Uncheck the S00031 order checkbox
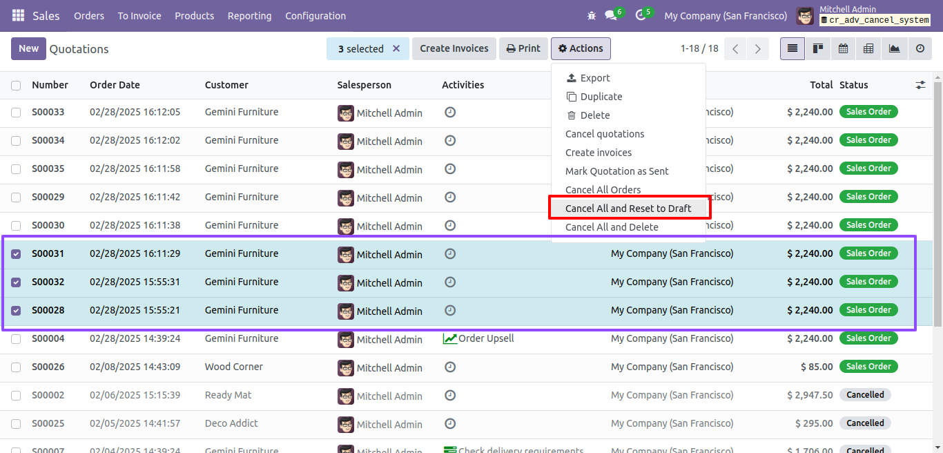This screenshot has height=453, width=943. [x=16, y=254]
